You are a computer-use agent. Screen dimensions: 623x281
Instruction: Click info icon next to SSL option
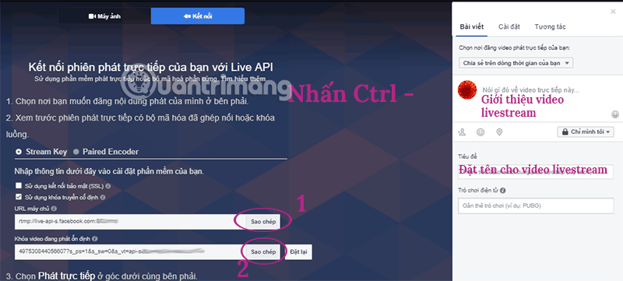coord(108,186)
